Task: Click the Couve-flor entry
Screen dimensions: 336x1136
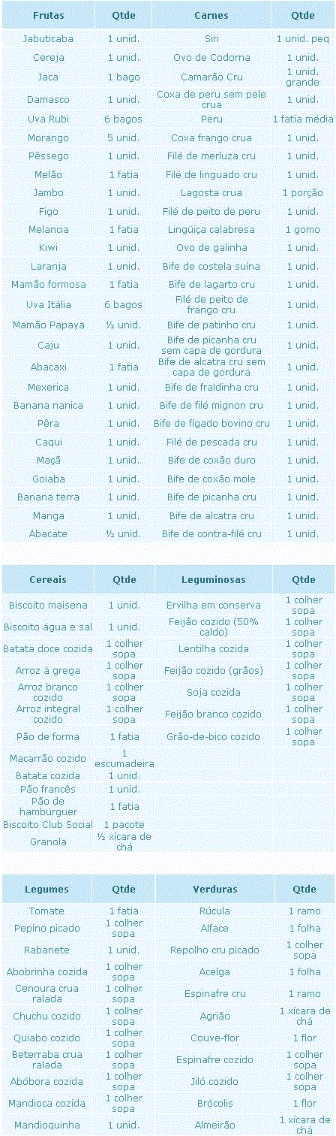Action: 214,1038
